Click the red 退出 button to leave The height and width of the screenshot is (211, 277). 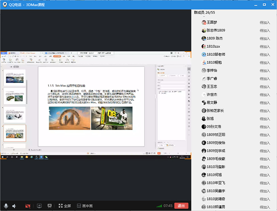pos(181,206)
